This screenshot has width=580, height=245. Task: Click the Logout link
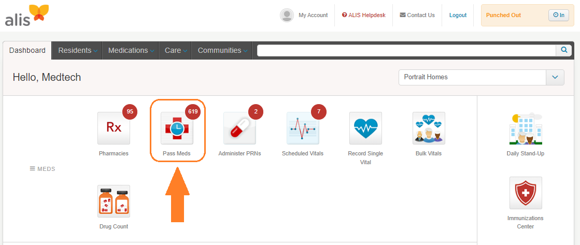[x=458, y=15]
